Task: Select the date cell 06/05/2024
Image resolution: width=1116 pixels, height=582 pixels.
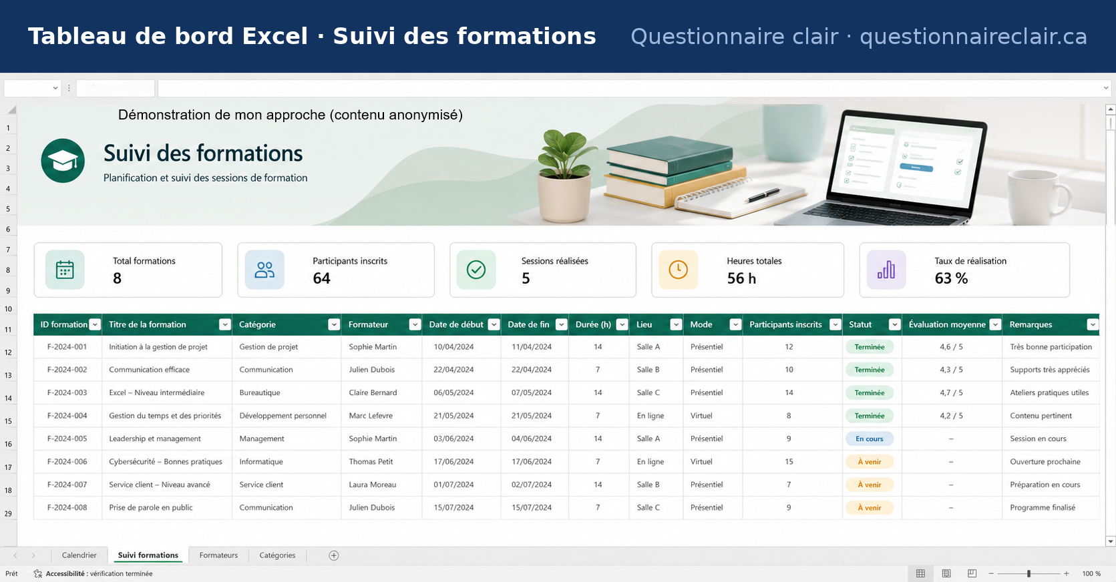Action: [x=461, y=393]
